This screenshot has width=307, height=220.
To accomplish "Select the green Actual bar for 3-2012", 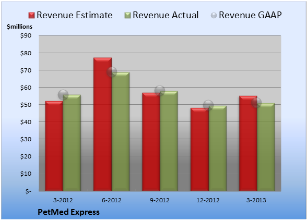I will (x=72, y=143).
